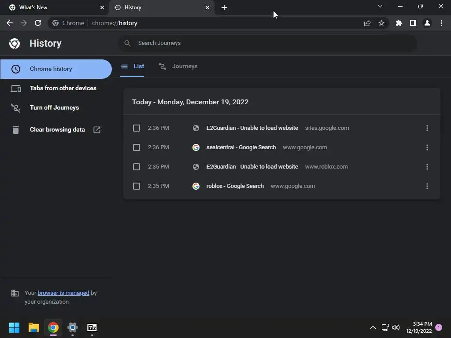Open the tab search chevron
The width and height of the screenshot is (451, 338).
pos(380,6)
